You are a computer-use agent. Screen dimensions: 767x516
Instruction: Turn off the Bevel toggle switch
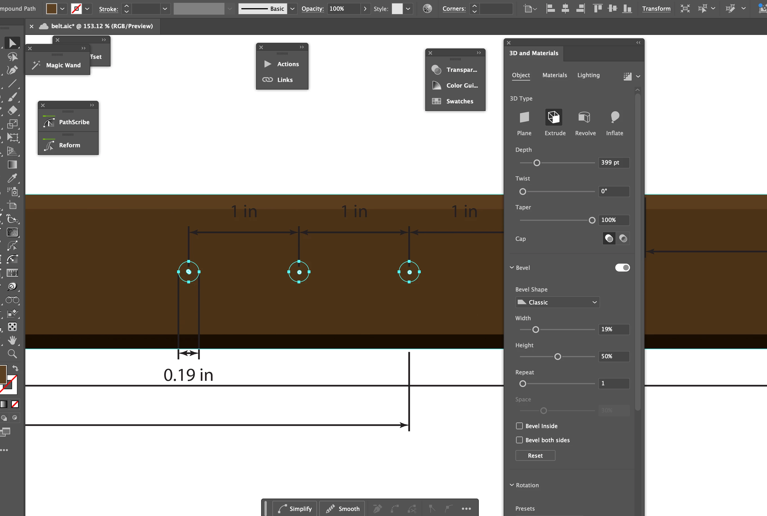[622, 268]
